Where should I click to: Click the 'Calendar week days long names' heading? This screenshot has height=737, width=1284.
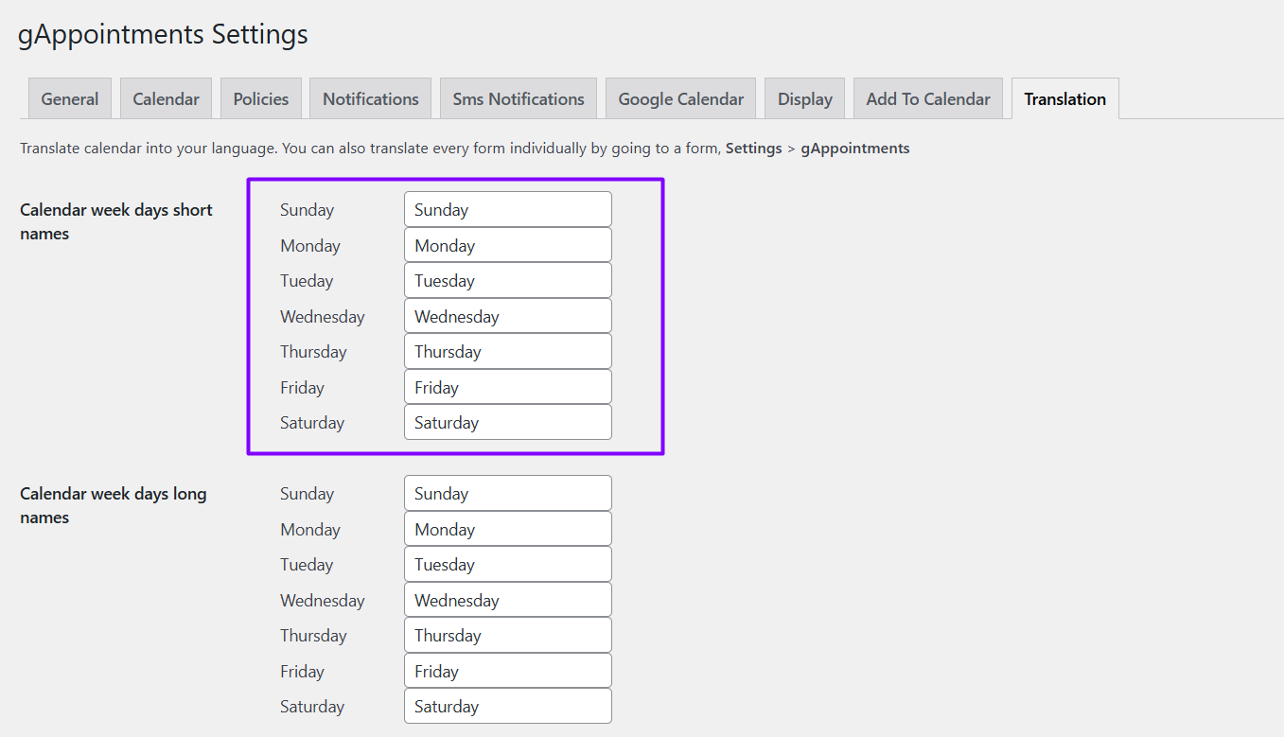tap(114, 505)
